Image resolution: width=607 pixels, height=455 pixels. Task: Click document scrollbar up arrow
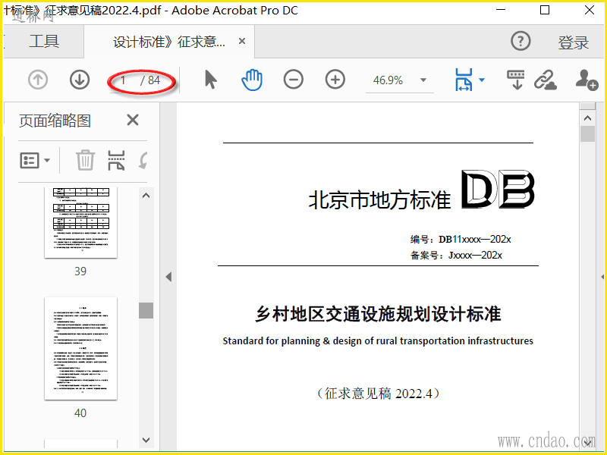(x=587, y=118)
